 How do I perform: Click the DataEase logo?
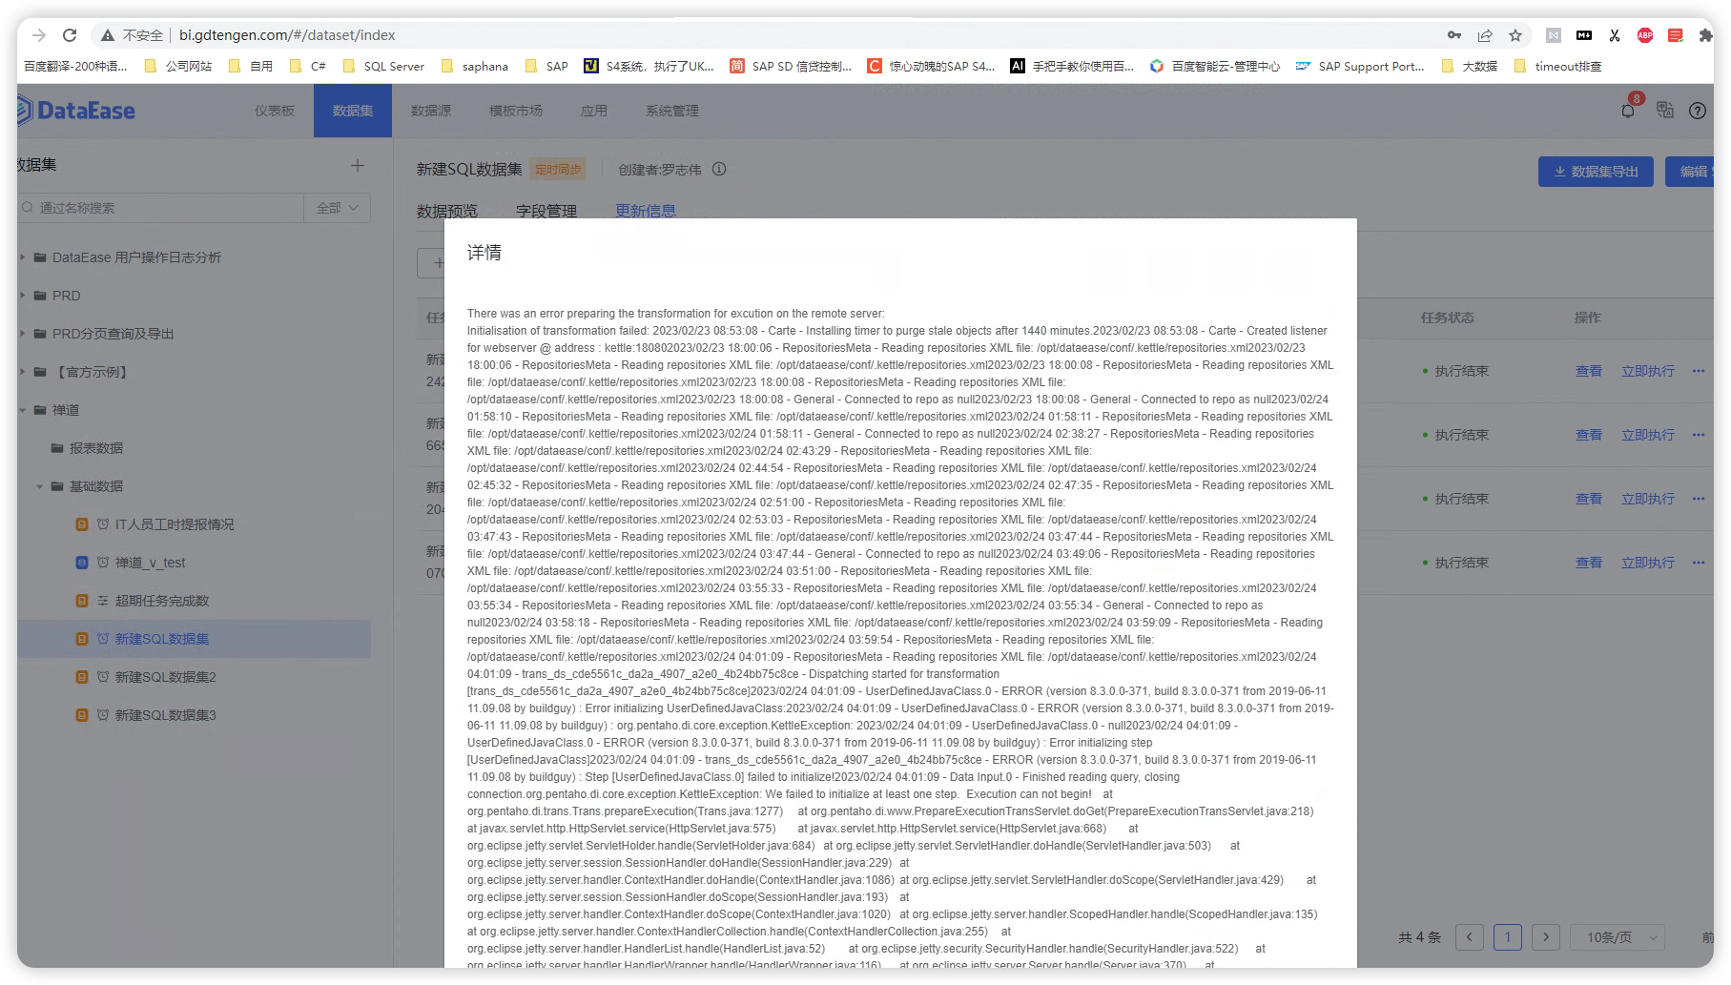(x=76, y=110)
